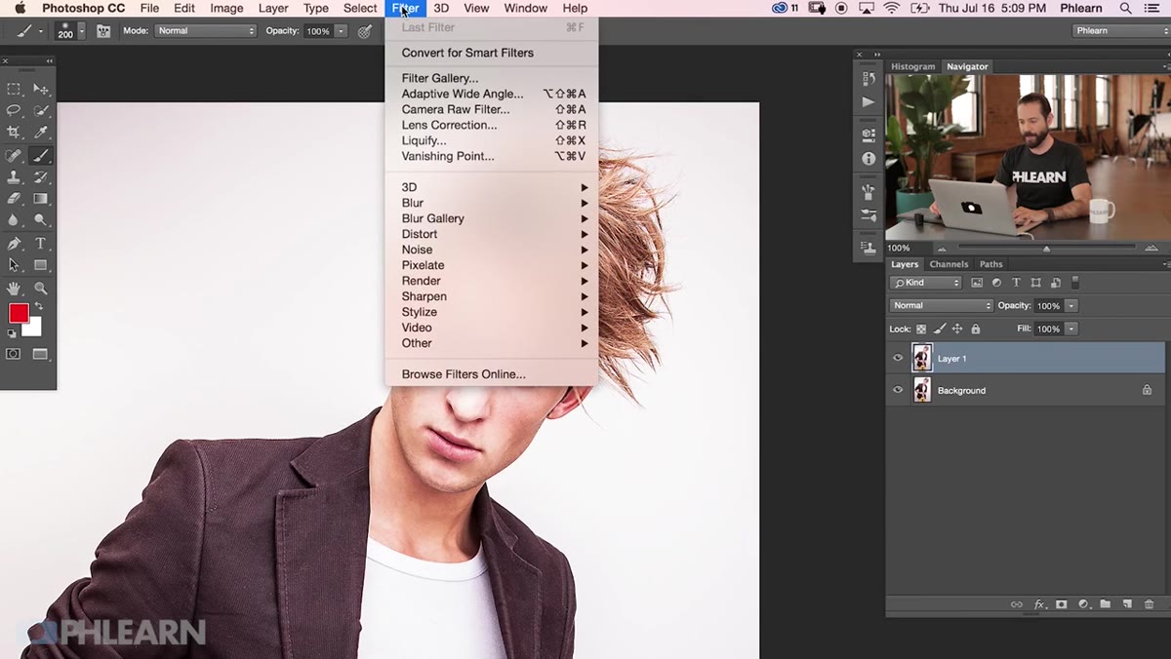This screenshot has height=659, width=1171.
Task: Open the Layer menu in menu bar
Action: [273, 8]
